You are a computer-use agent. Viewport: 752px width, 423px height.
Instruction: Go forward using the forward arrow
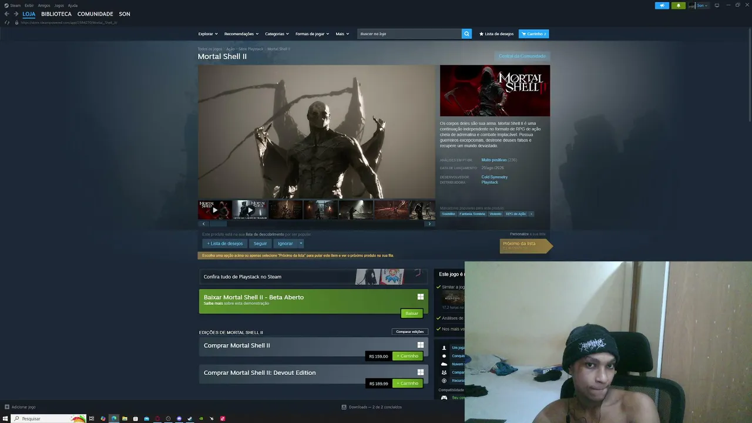pyautogui.click(x=16, y=14)
